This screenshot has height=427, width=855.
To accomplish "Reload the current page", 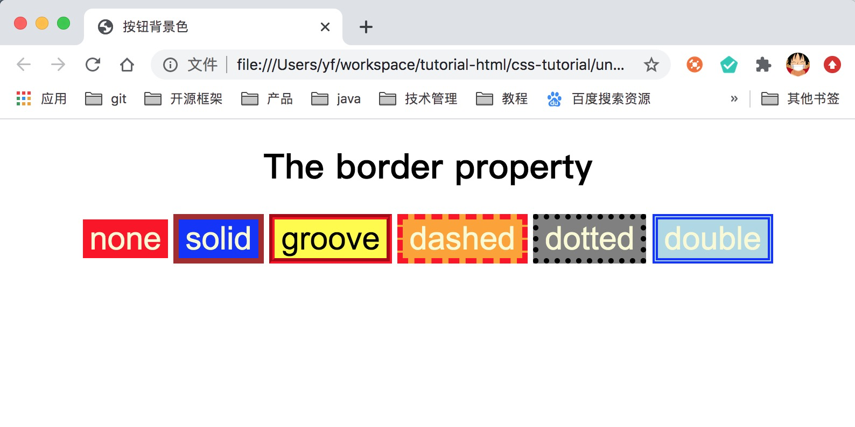I will coord(93,65).
